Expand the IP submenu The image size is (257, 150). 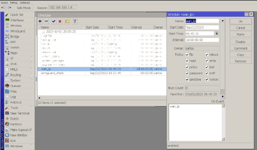[32, 58]
